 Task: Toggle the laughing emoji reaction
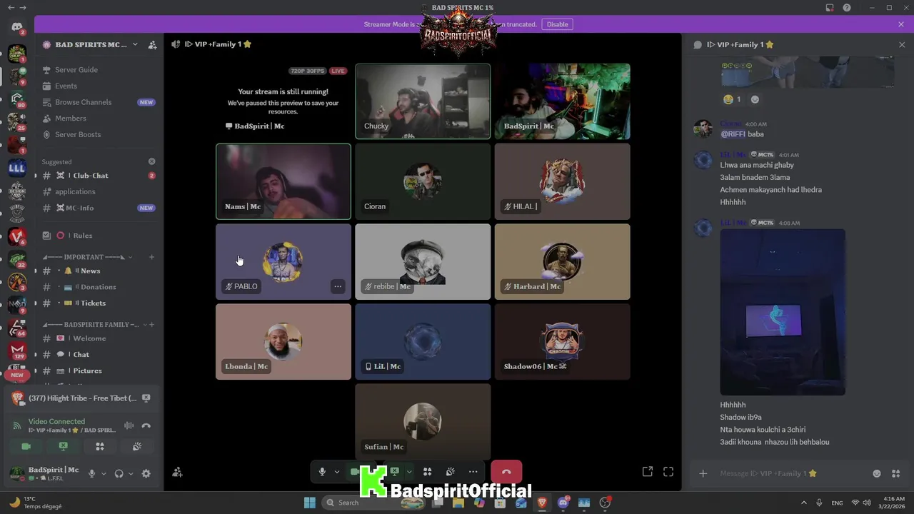click(731, 99)
